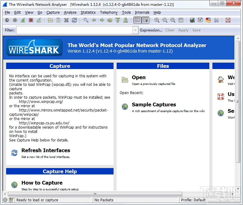Start a new live capture (shark fin)
Screen dimensions: 243x205
(23, 20)
